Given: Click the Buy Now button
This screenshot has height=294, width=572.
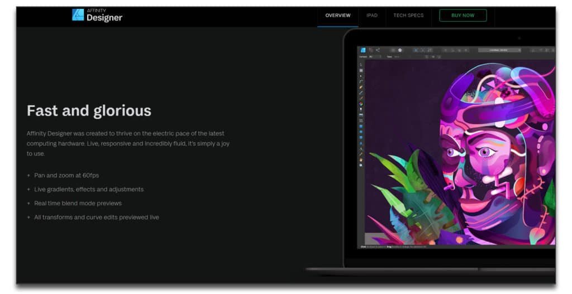Looking at the screenshot, I should coord(463,15).
